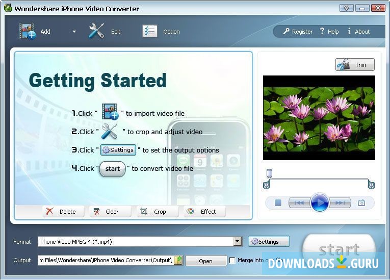Click the left trim scissors marker
The width and height of the screenshot is (390, 280).
(266, 185)
